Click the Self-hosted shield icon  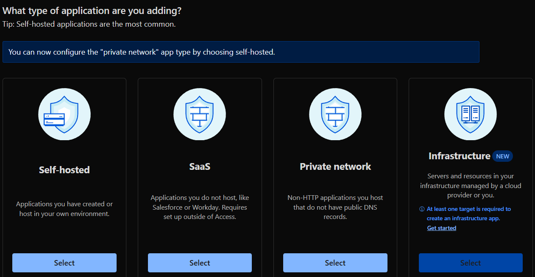tap(64, 114)
